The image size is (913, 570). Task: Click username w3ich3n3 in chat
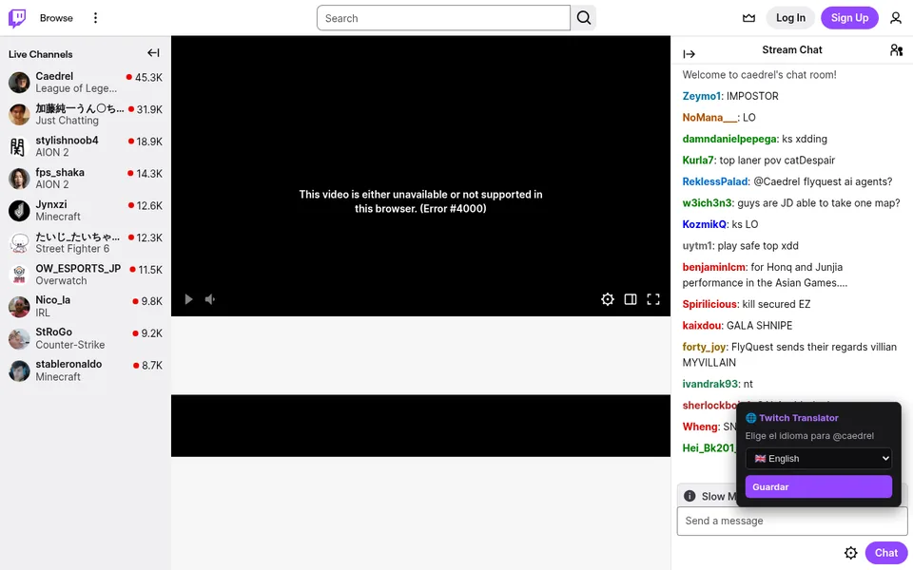click(707, 203)
